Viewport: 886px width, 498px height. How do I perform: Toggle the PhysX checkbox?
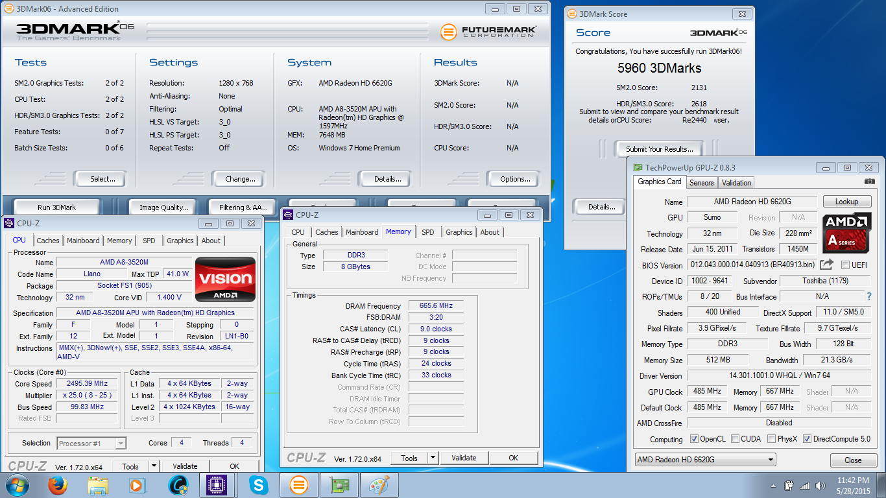(771, 439)
